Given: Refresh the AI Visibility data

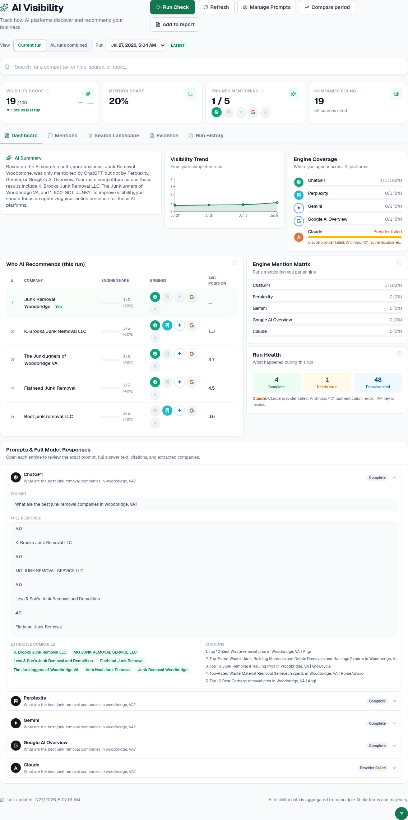Looking at the screenshot, I should coord(216,7).
